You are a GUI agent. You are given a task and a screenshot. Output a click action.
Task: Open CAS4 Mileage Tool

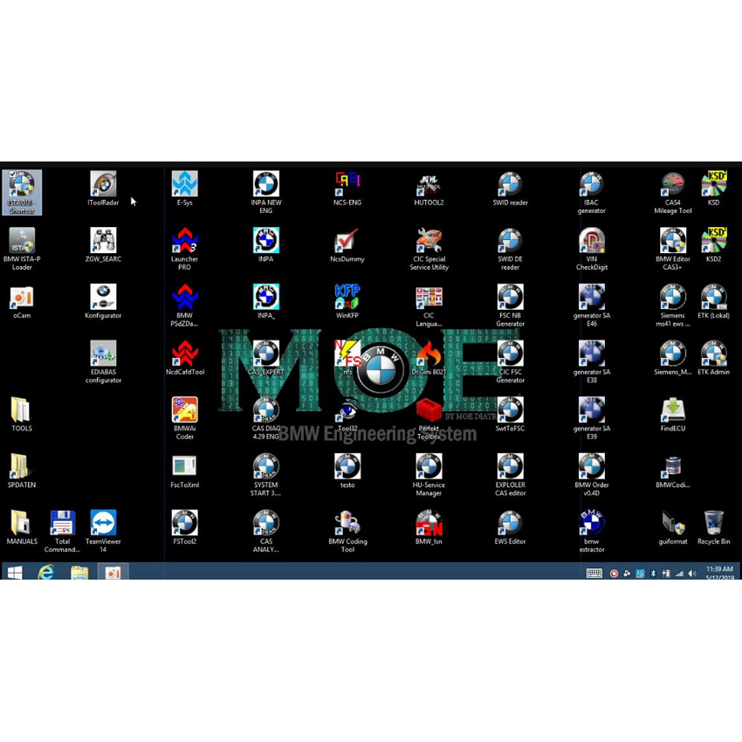coord(673,192)
